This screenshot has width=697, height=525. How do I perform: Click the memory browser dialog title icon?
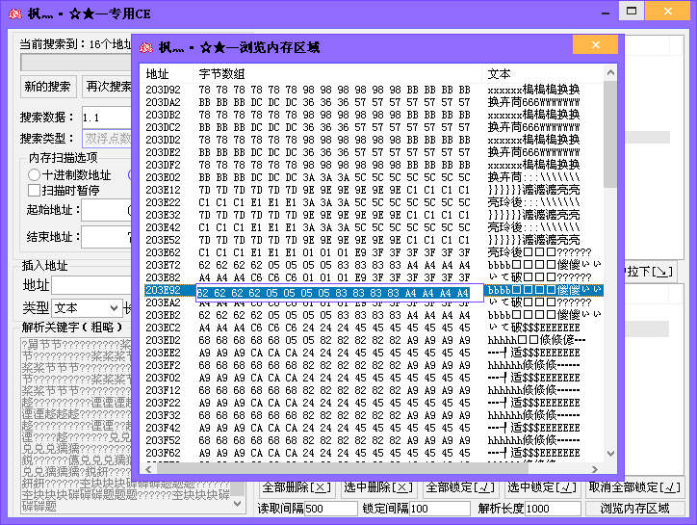click(146, 47)
